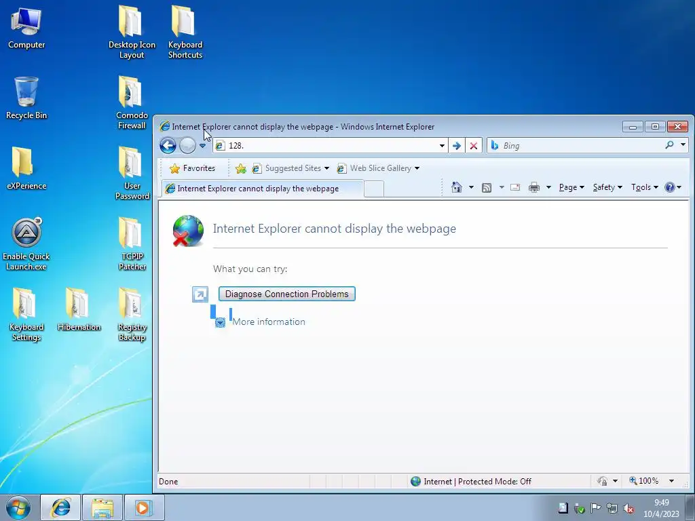Click the address bar showing 128.
Image resolution: width=695 pixels, height=521 pixels.
[331, 145]
